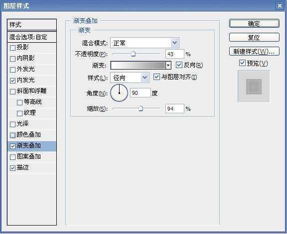Select the 光泽 label in list

point(23,124)
